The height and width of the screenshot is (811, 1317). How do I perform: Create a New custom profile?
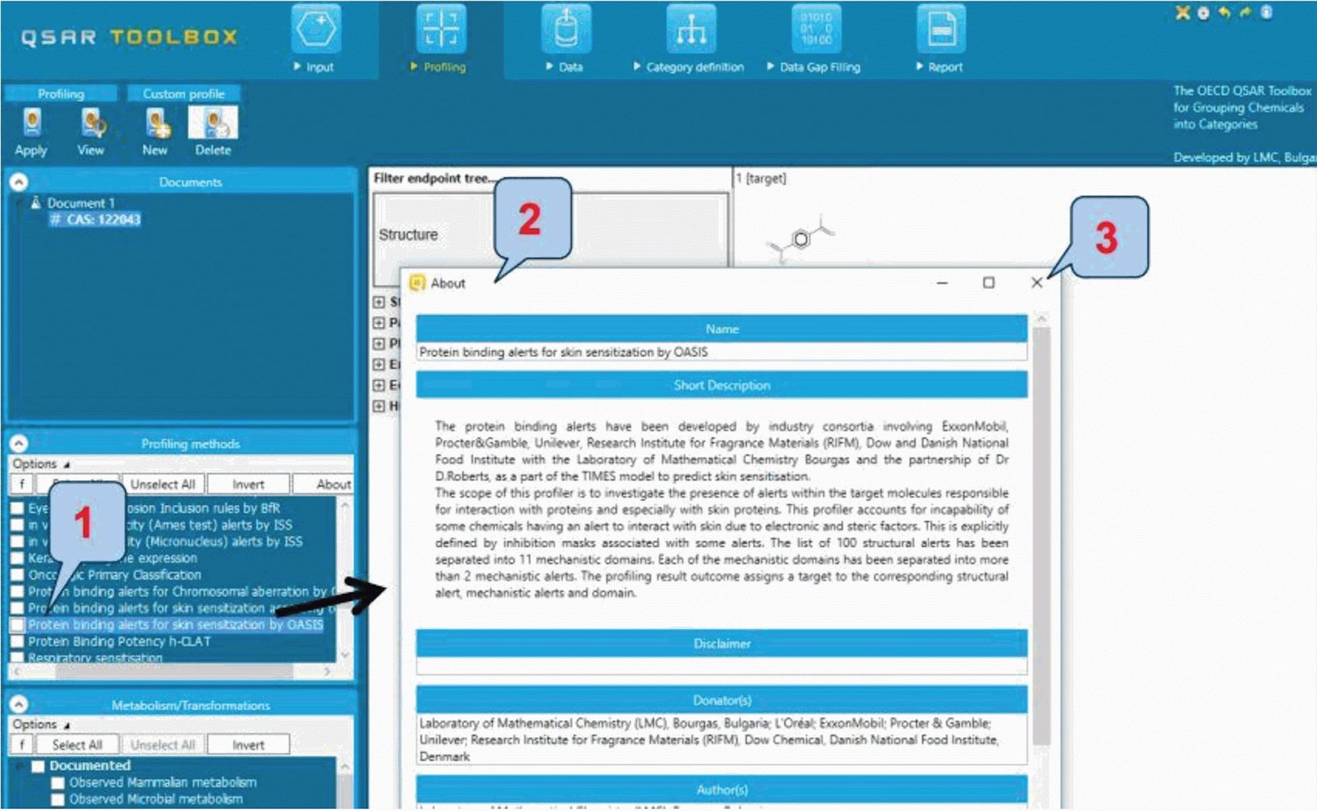155,124
